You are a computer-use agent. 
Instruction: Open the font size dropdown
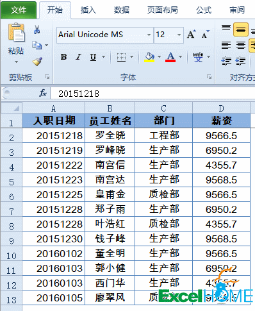179,35
